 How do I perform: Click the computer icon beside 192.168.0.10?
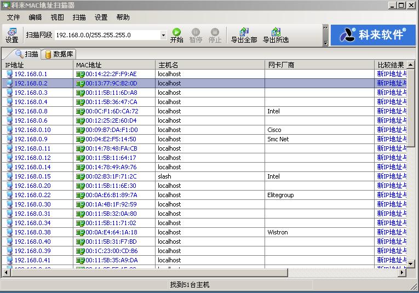[x=9, y=130]
